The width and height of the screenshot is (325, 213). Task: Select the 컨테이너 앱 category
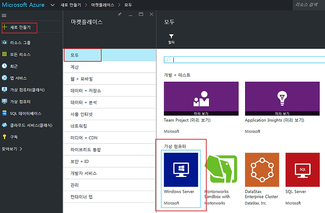(x=110, y=197)
